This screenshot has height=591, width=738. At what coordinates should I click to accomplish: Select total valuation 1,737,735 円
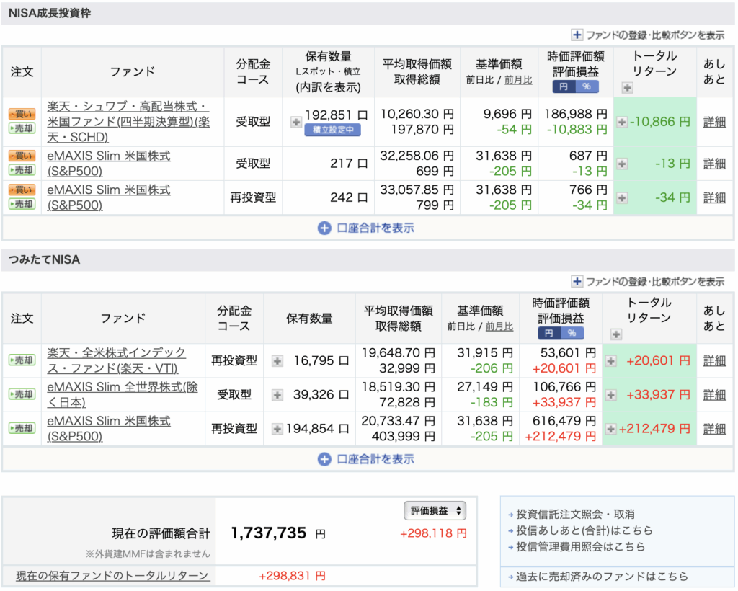tap(278, 533)
